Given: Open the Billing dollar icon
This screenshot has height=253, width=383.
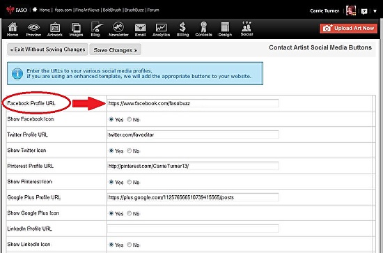Looking at the screenshot, I should point(182,29).
